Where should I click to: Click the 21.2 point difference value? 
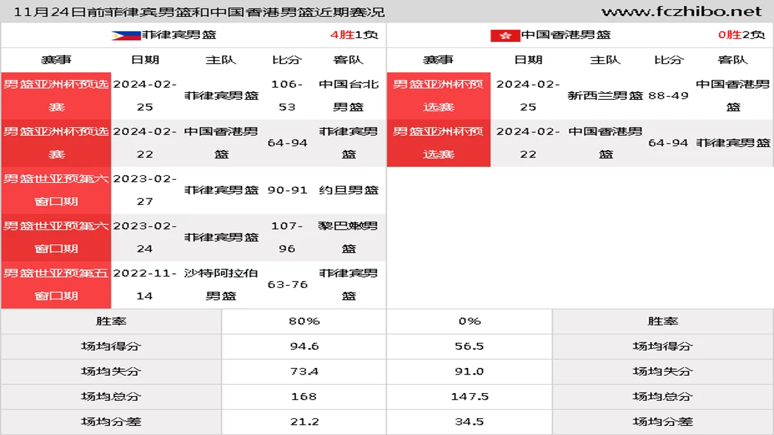(304, 421)
